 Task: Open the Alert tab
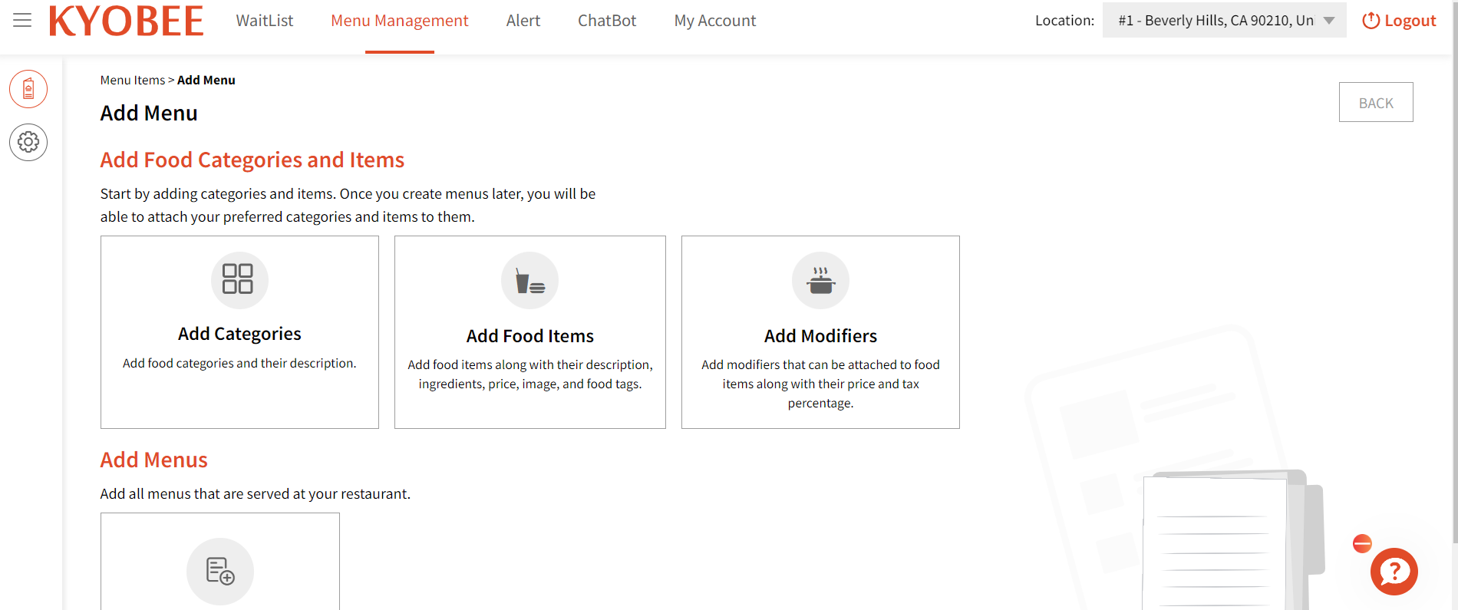pos(523,21)
